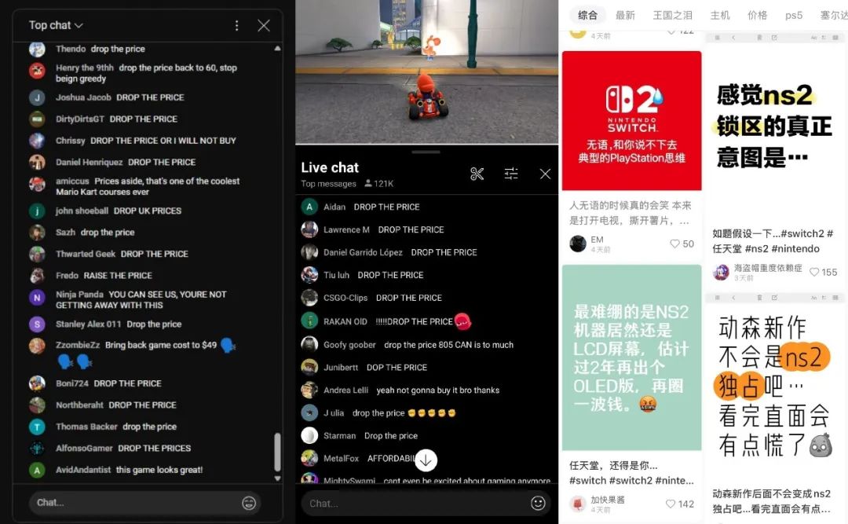This screenshot has height=524, width=848.
Task: Click DirtyDirtsGT's avatar
Action: point(37,119)
